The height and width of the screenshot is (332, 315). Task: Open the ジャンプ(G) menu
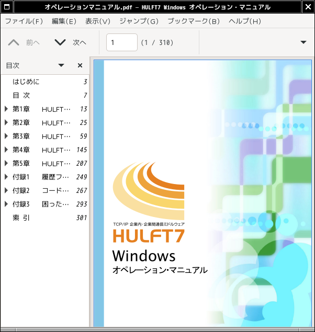(139, 21)
